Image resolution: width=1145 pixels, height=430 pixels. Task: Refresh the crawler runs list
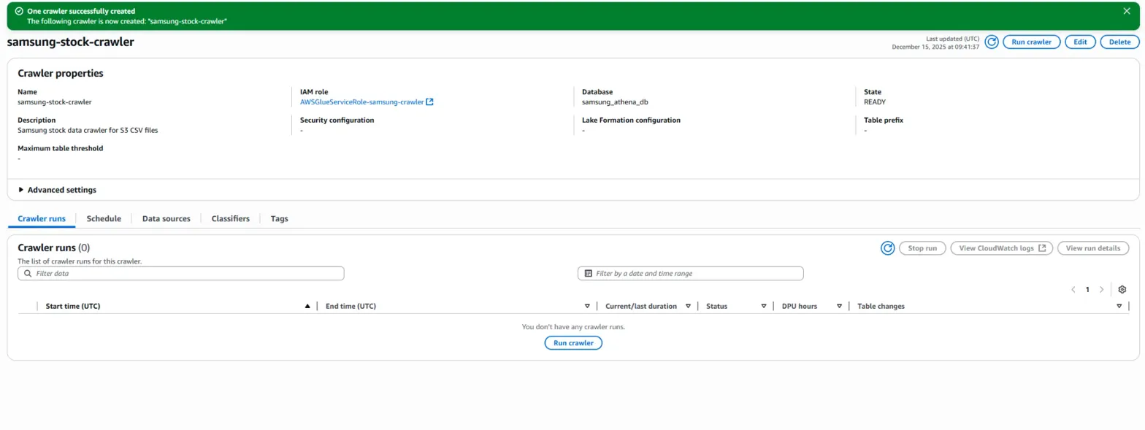coord(887,248)
